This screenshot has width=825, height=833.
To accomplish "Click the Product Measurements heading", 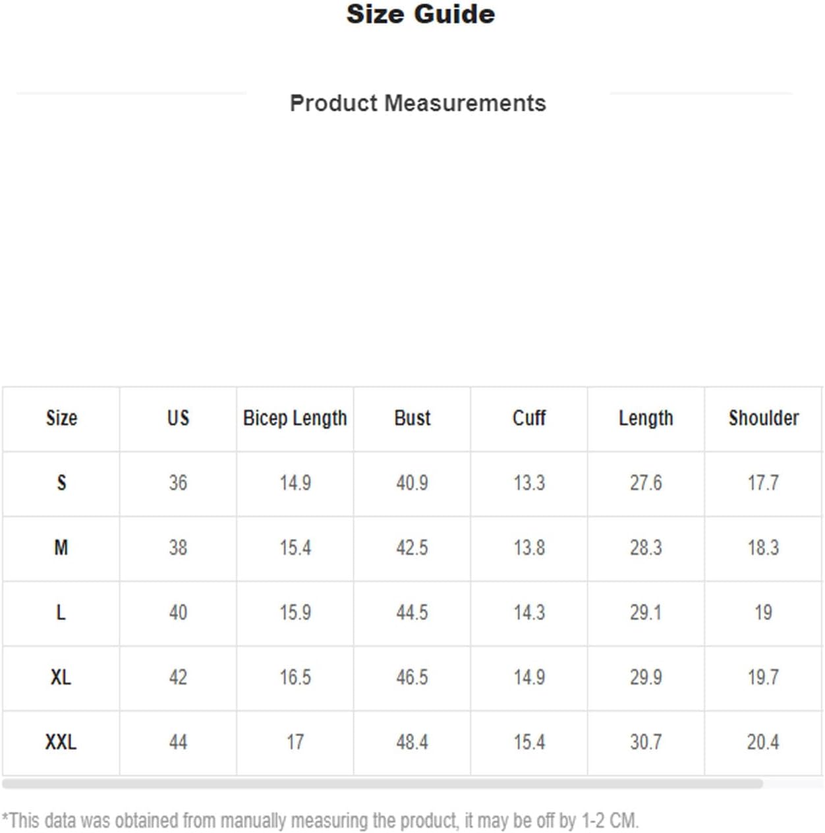I will click(x=418, y=103).
